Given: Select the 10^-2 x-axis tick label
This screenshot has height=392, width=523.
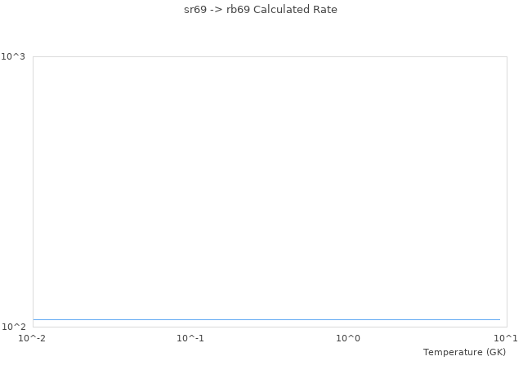Looking at the screenshot, I should click(x=34, y=338).
